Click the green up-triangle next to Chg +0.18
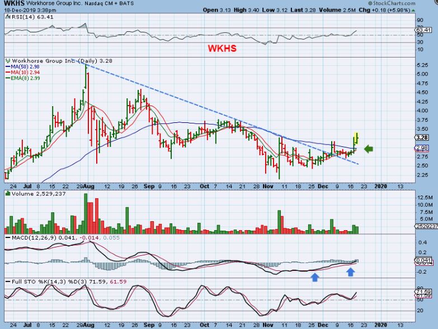 [x=413, y=10]
